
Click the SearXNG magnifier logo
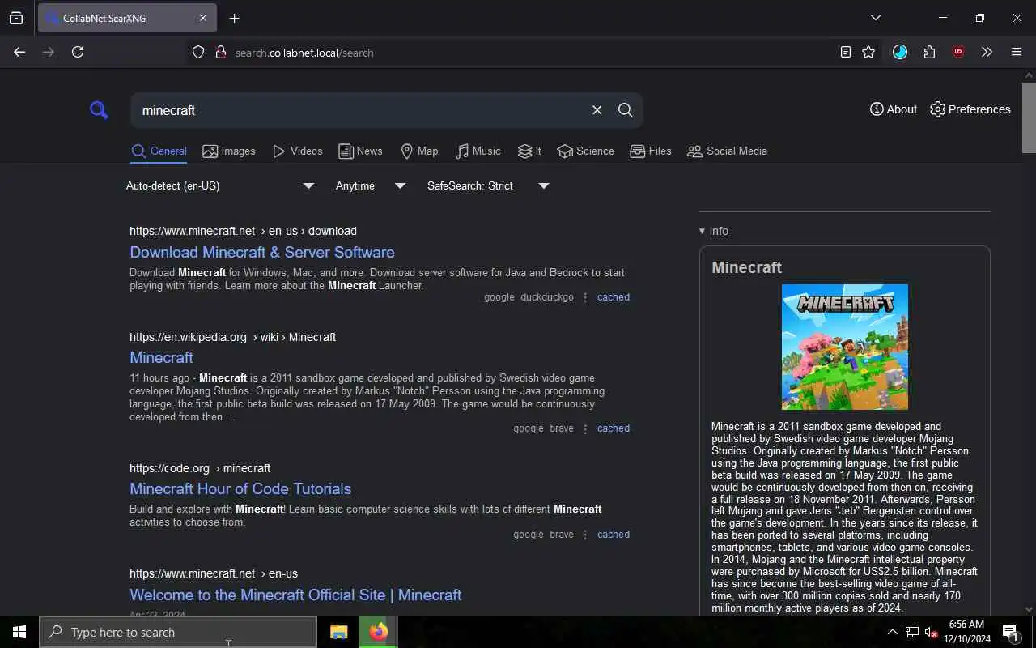[99, 110]
